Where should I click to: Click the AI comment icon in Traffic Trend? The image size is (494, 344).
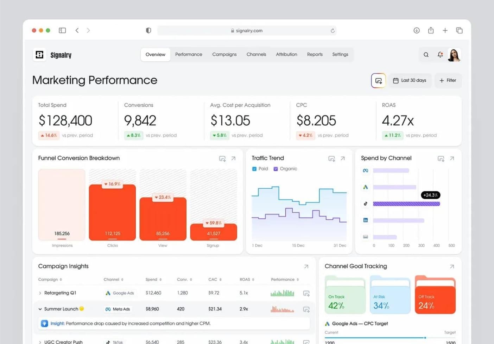(331, 158)
